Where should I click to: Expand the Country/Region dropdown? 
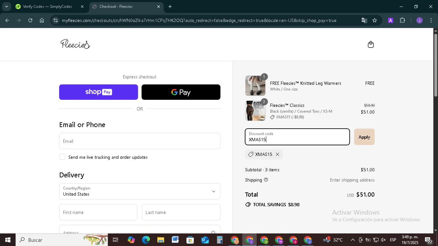click(140, 191)
